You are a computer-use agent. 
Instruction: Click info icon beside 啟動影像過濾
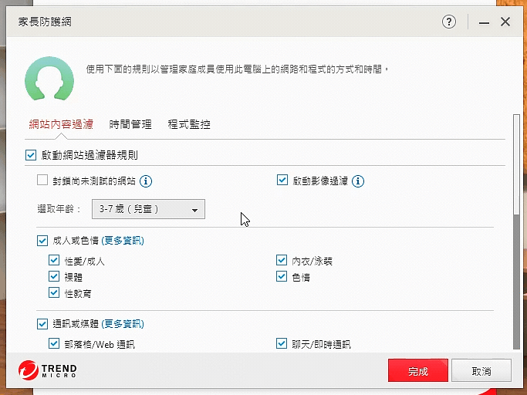(358, 181)
